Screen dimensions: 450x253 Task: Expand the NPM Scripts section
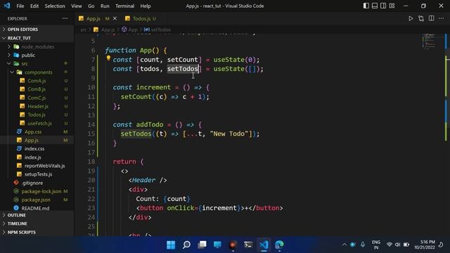37,232
